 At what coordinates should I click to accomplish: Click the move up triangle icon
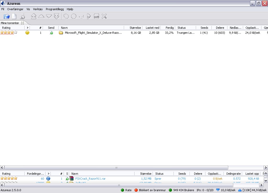tap(41, 16)
